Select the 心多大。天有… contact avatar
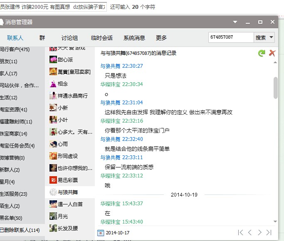 click(x=53, y=132)
